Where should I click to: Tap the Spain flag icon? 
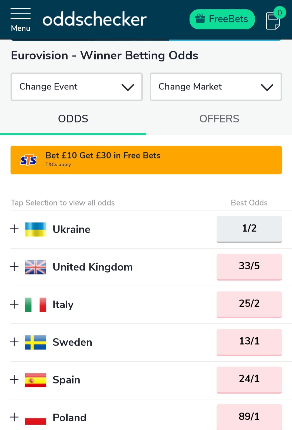(x=35, y=380)
